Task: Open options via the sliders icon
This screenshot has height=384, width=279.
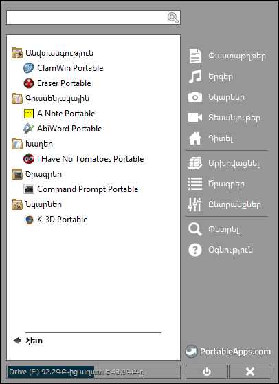Action: pyautogui.click(x=195, y=204)
